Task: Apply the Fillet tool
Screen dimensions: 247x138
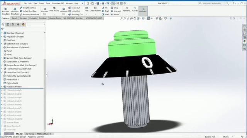Action: coord(86,9)
